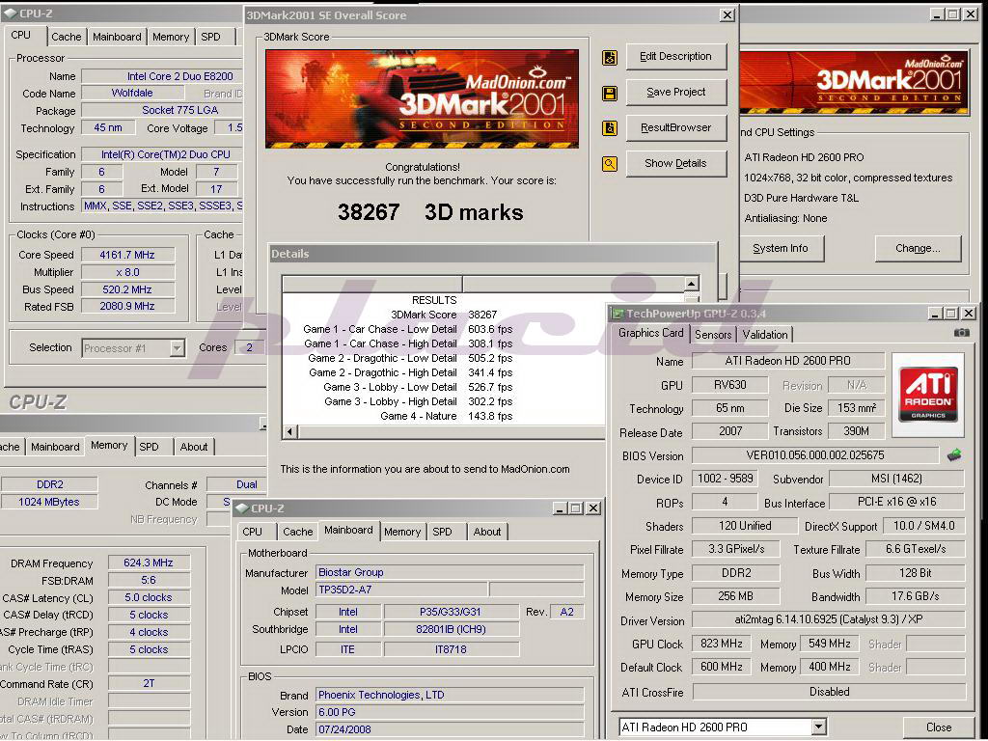This screenshot has height=741, width=988.
Task: Click the ATI CrossFire 'Disabled' value
Action: (x=829, y=691)
